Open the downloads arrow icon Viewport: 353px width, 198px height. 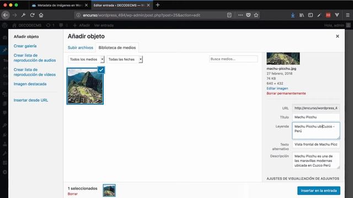[x=293, y=15]
